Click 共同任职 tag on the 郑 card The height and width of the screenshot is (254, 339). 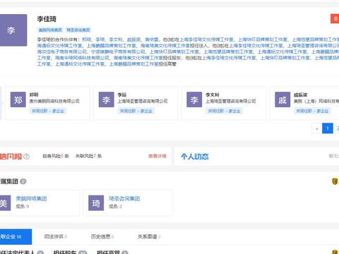pos(48,111)
